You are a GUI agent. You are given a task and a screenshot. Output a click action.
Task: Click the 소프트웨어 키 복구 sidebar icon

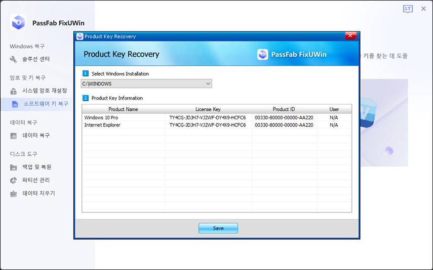tap(15, 104)
